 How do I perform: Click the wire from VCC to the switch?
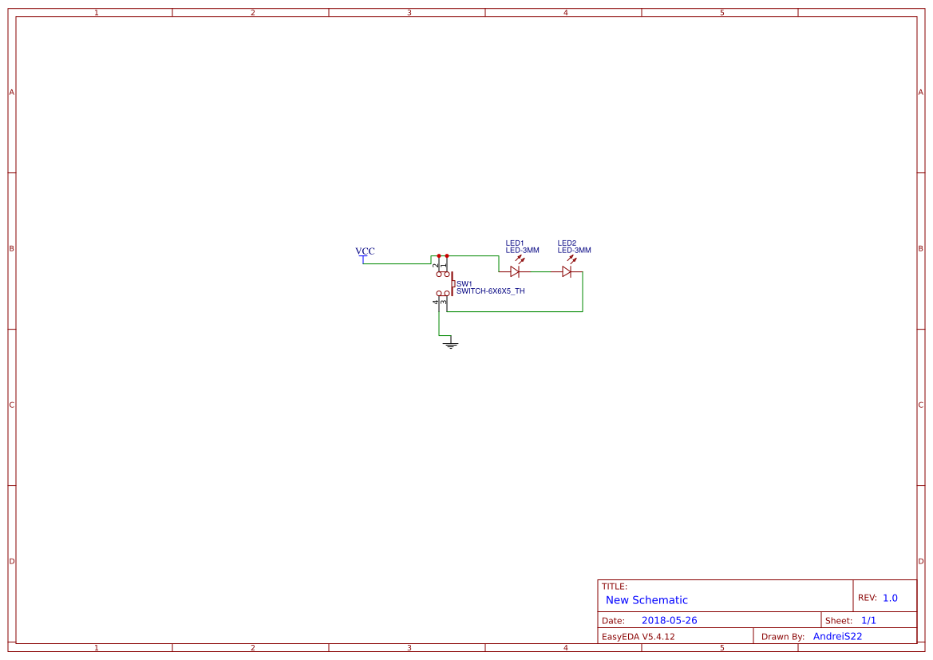(397, 263)
